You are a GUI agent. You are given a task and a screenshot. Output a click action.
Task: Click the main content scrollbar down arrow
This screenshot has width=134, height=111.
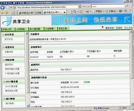coord(132,104)
